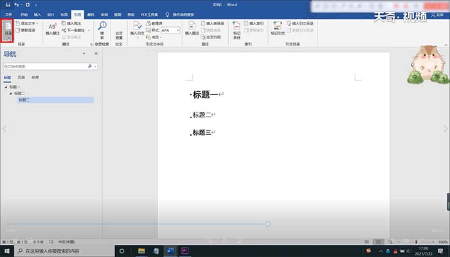This screenshot has height=257, width=450.
Task: Select the 页面 tab in navigation pane
Action: coord(21,78)
